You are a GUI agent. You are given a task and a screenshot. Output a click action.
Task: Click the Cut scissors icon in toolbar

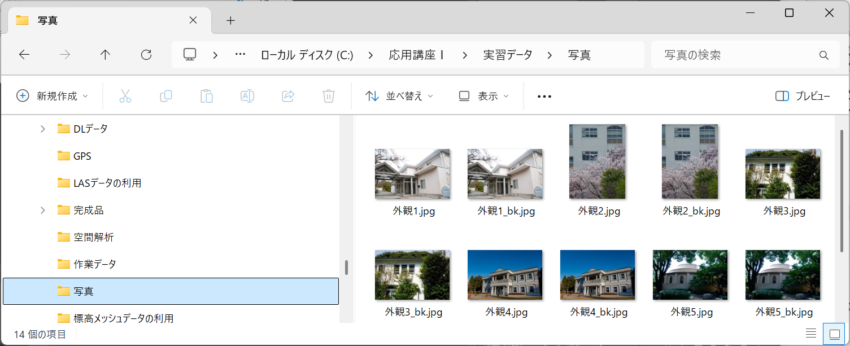coord(125,96)
